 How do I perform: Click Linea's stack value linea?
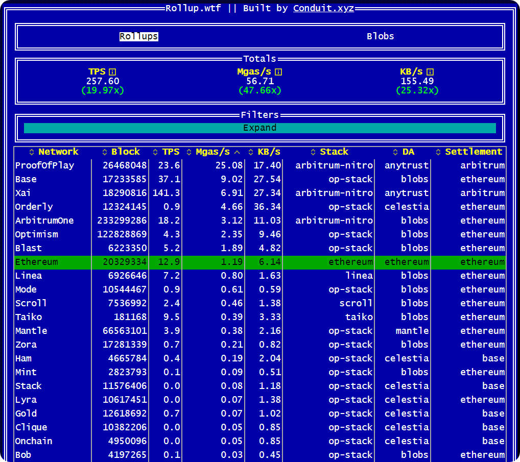click(359, 276)
